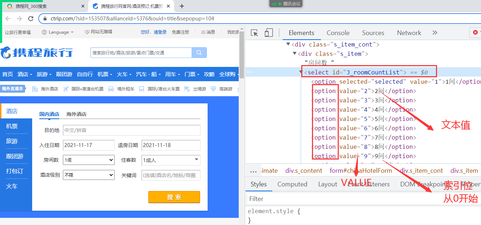
Task: Click the DevTools red error count icon
Action: tap(476, 33)
